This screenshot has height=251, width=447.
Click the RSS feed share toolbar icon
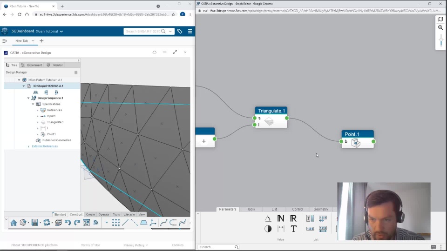(x=96, y=223)
